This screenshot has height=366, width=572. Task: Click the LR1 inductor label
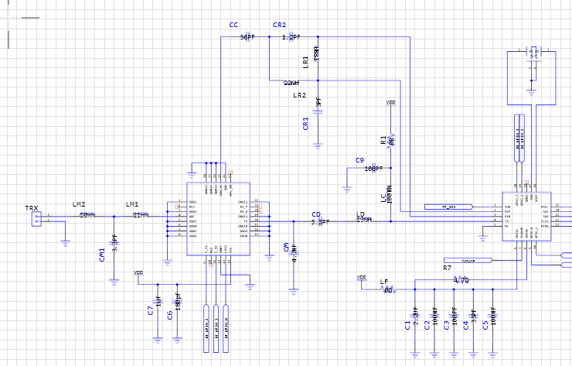pyautogui.click(x=305, y=62)
